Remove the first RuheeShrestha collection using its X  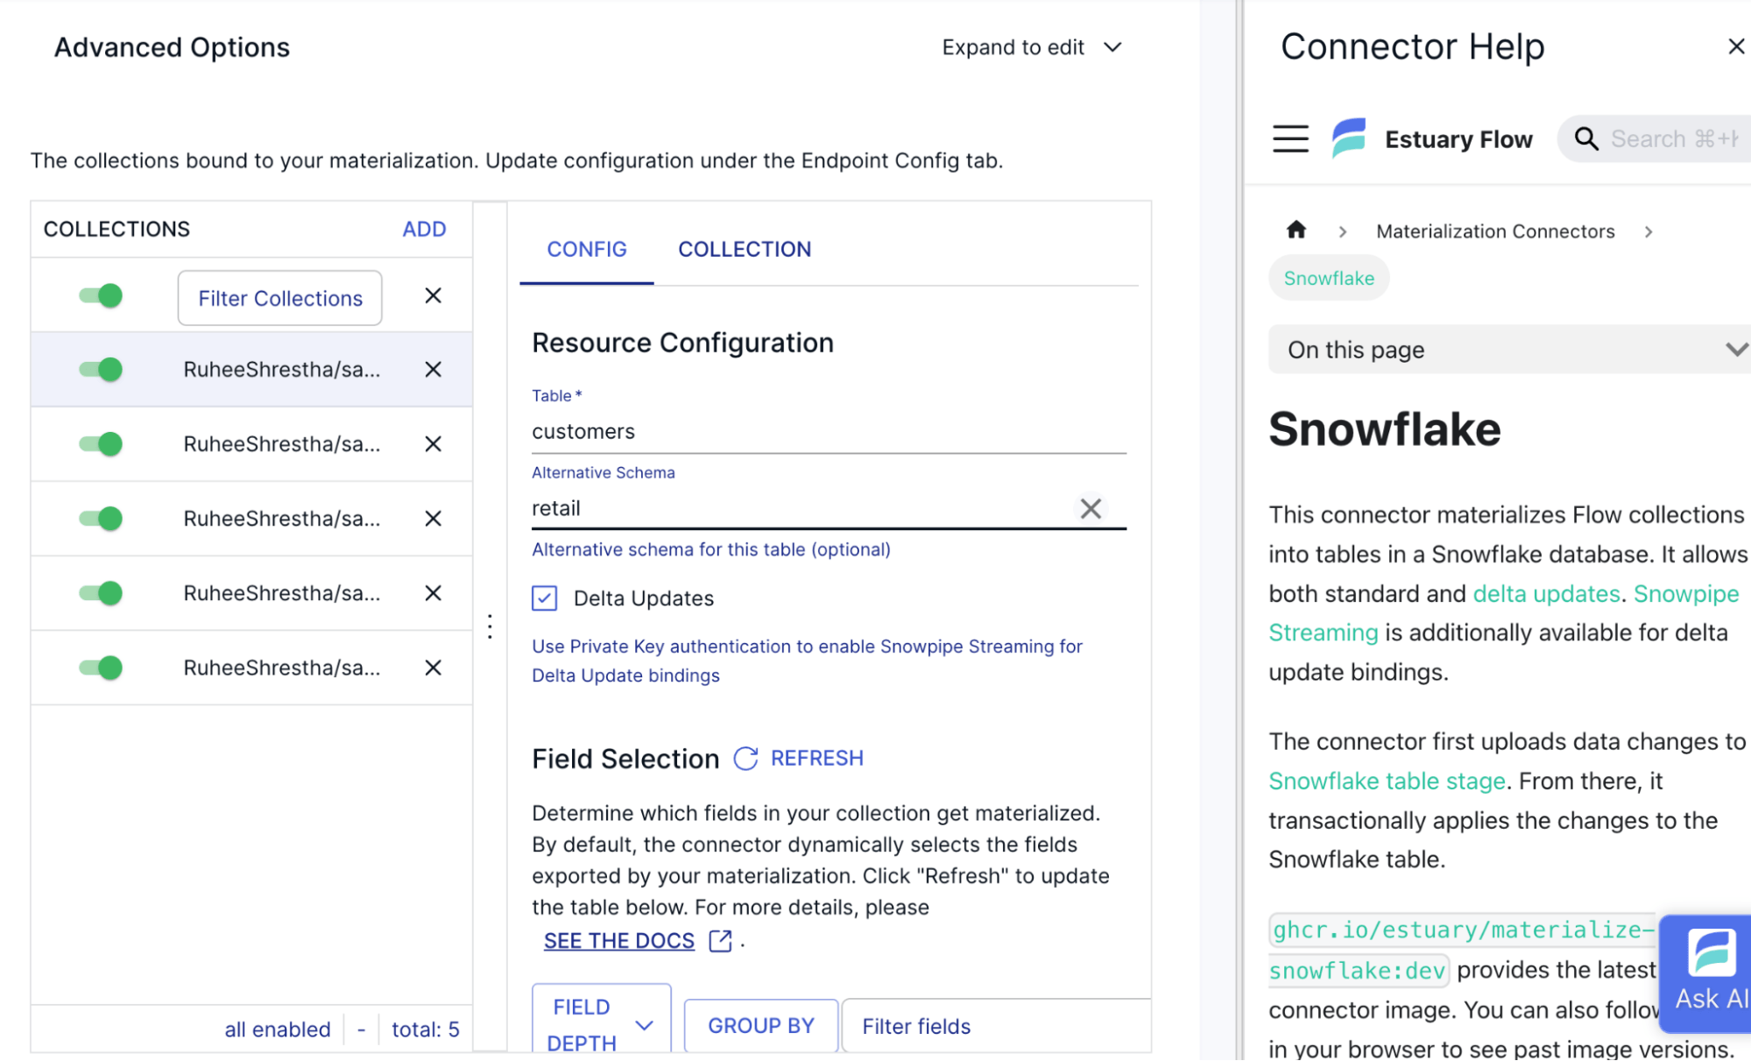pyautogui.click(x=433, y=369)
